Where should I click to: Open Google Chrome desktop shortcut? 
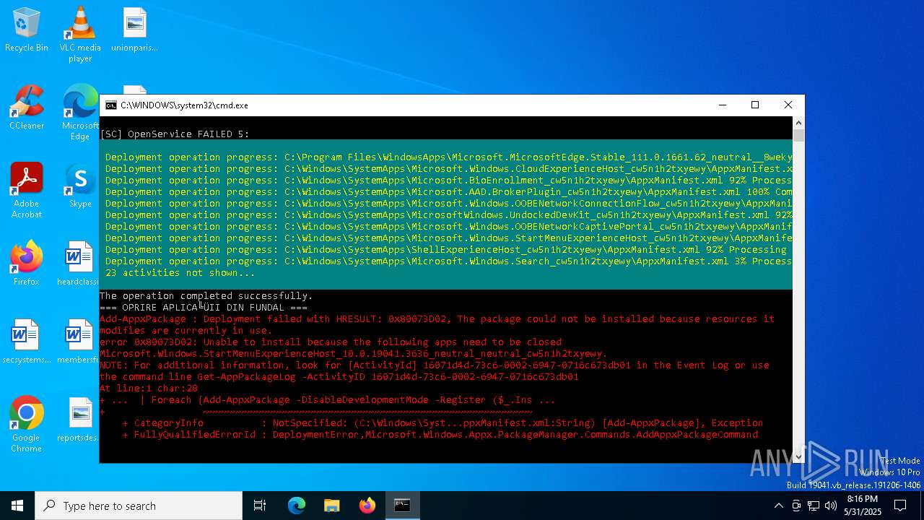coord(27,425)
